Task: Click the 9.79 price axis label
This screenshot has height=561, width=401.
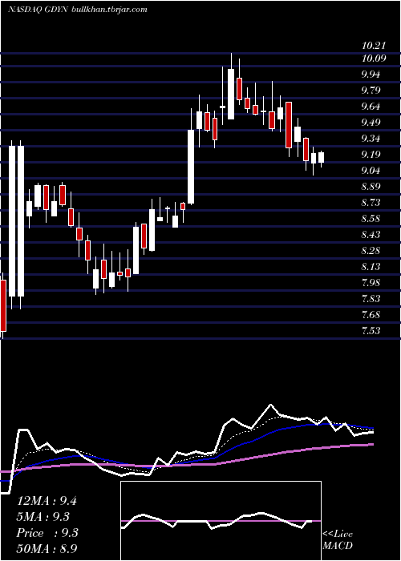Action: tap(371, 90)
